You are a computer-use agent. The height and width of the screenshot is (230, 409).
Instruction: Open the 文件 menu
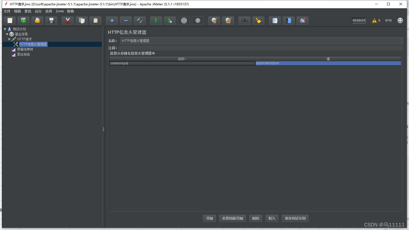coord(7,11)
